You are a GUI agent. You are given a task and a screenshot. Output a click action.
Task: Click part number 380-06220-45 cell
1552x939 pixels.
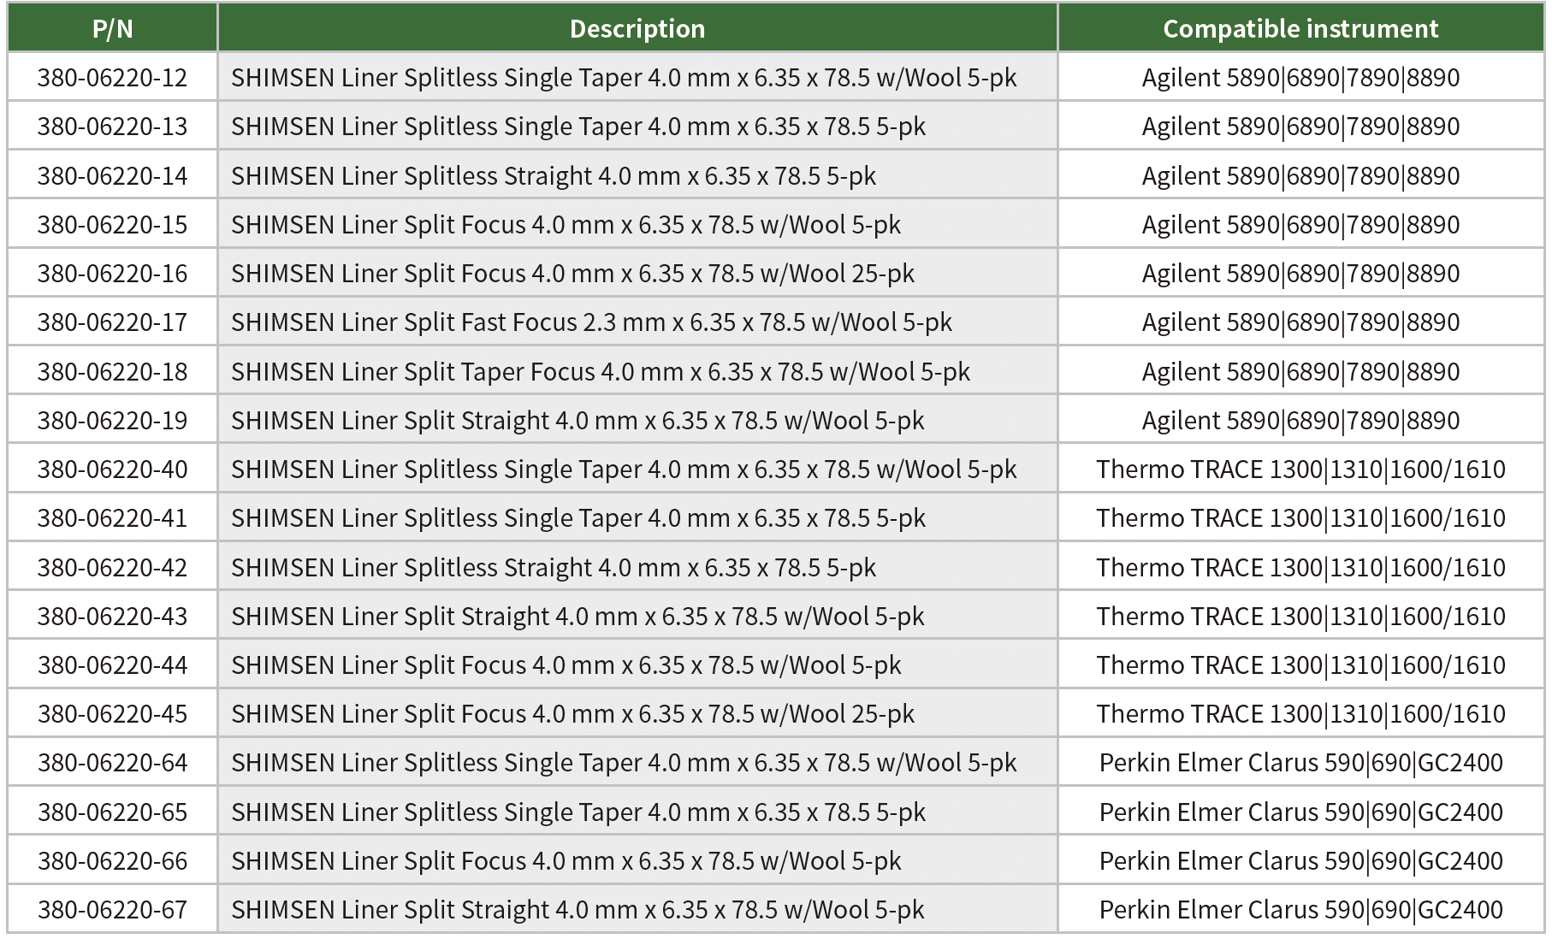tap(112, 714)
